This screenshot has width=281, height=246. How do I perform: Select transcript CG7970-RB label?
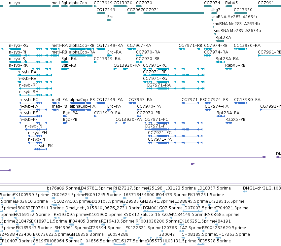[148, 59]
